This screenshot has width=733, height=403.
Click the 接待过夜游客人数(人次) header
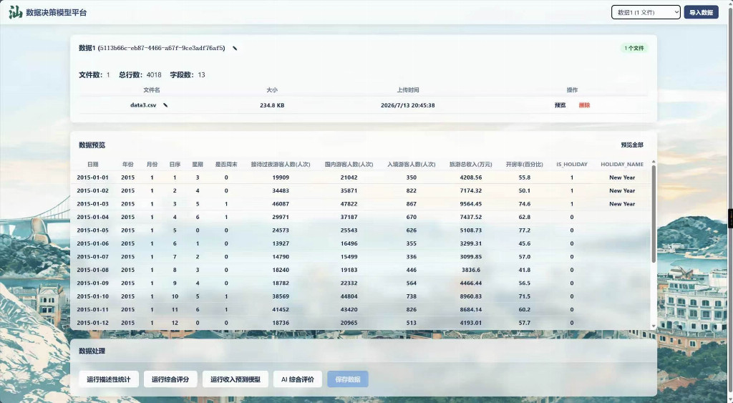tap(281, 165)
